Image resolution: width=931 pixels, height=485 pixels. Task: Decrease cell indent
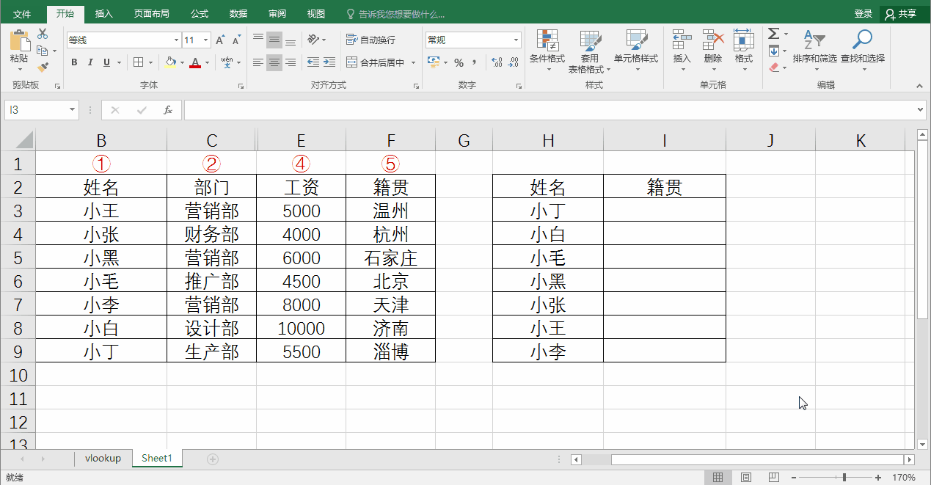[313, 63]
